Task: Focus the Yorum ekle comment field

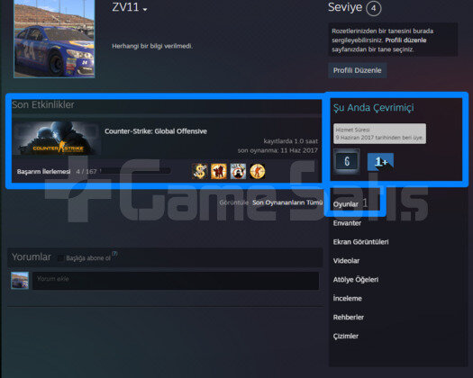Action: (x=176, y=281)
